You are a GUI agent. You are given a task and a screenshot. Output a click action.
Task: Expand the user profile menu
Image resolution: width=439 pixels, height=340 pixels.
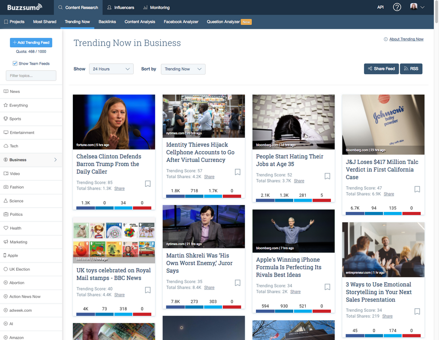click(x=417, y=7)
